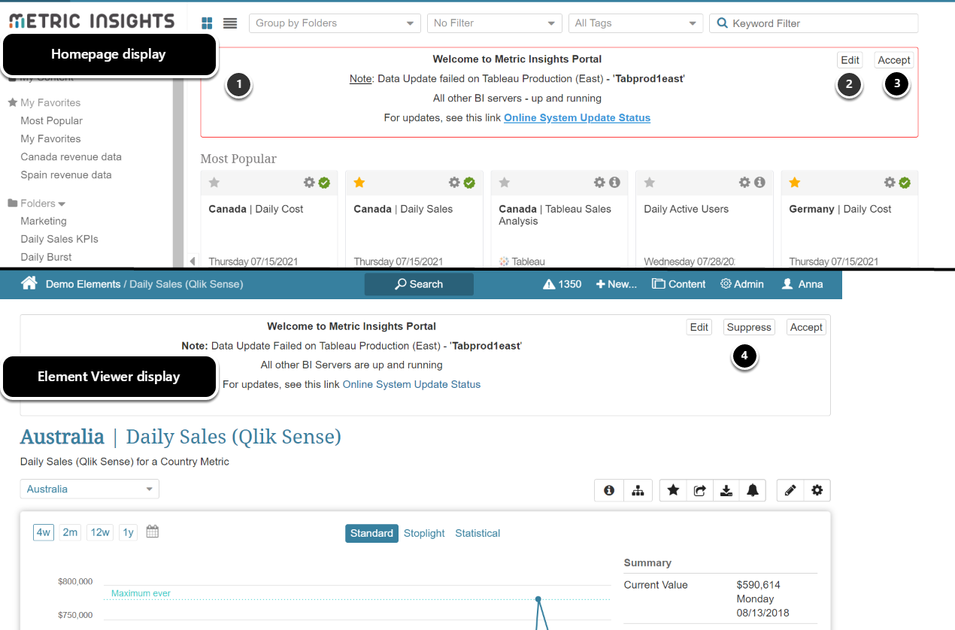955x630 pixels.
Task: Open the Daily Sales KPIs folder
Action: pos(59,239)
